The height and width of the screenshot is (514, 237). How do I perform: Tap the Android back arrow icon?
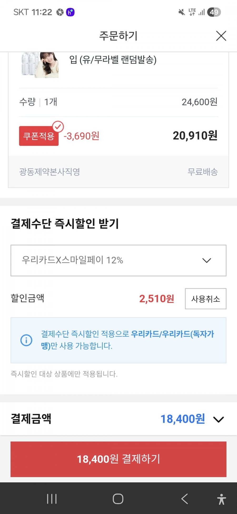(x=184, y=499)
